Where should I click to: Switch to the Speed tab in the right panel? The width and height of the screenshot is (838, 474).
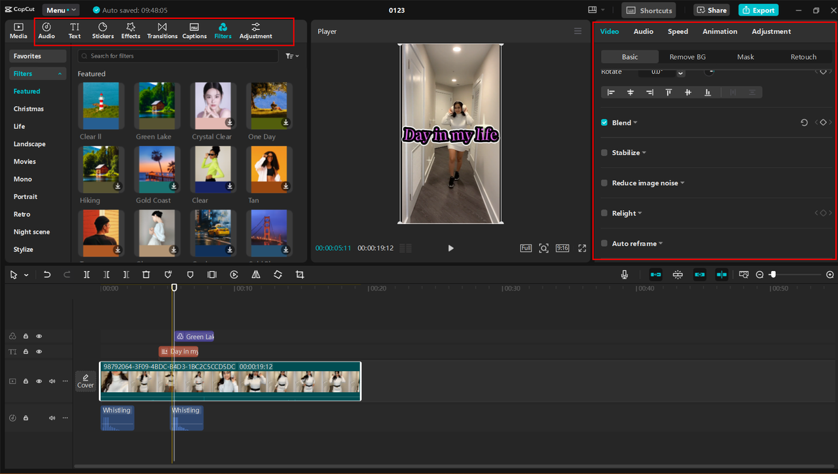click(678, 31)
